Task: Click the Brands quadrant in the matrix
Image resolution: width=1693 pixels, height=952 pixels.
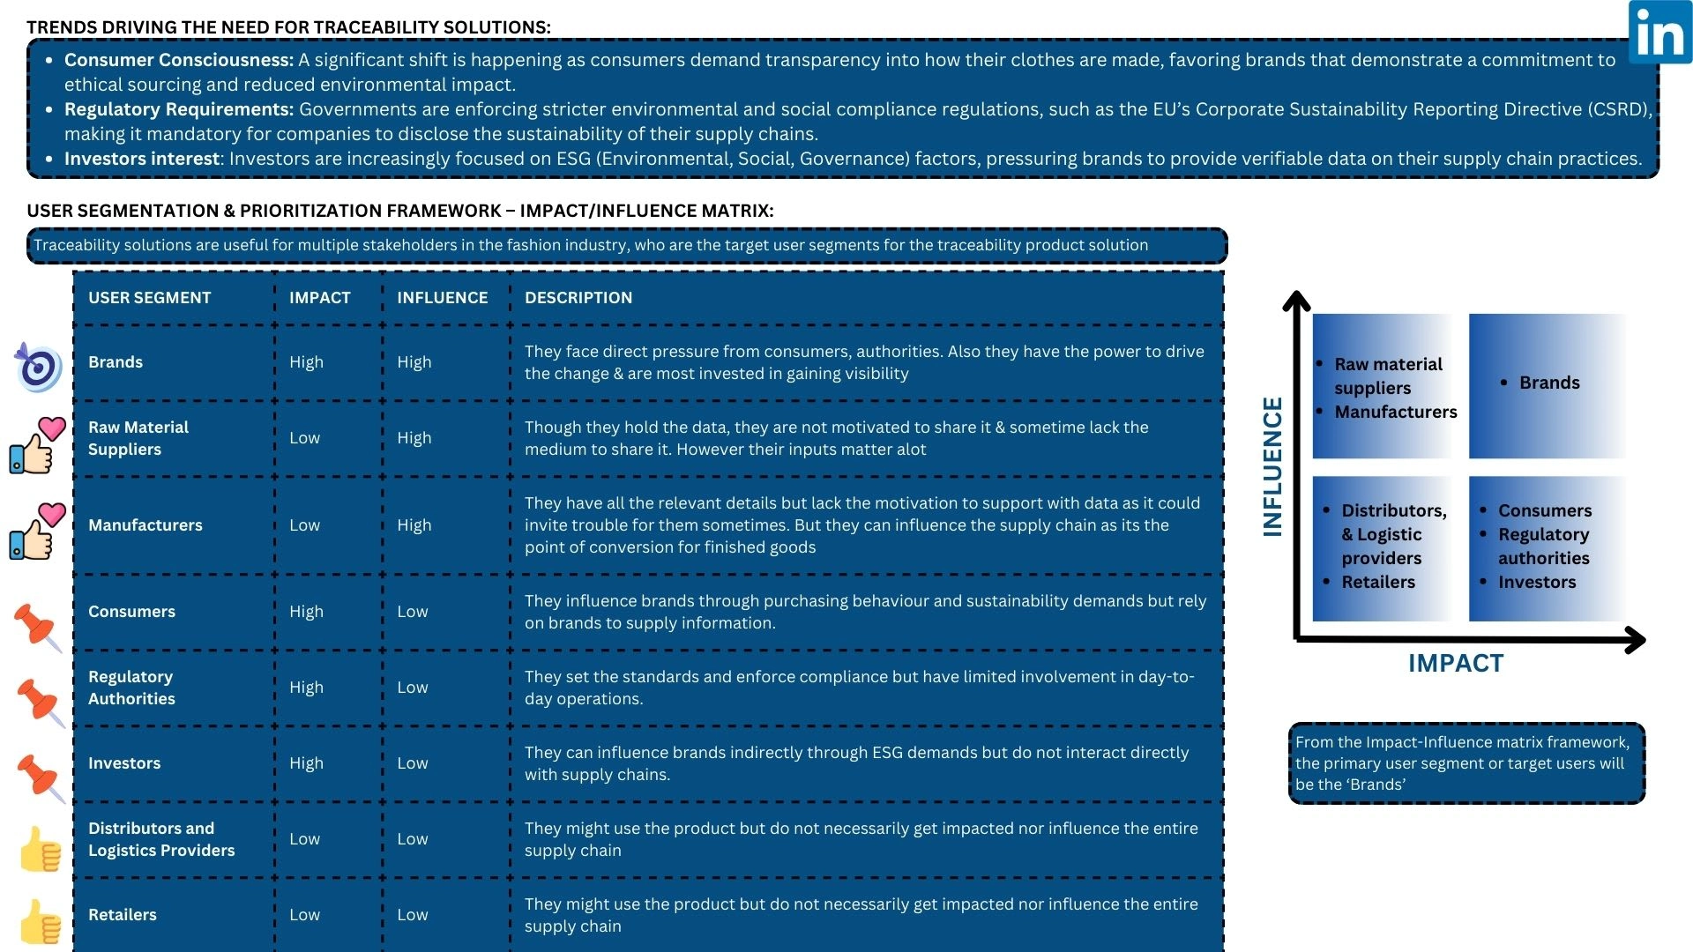Action: coord(1548,384)
